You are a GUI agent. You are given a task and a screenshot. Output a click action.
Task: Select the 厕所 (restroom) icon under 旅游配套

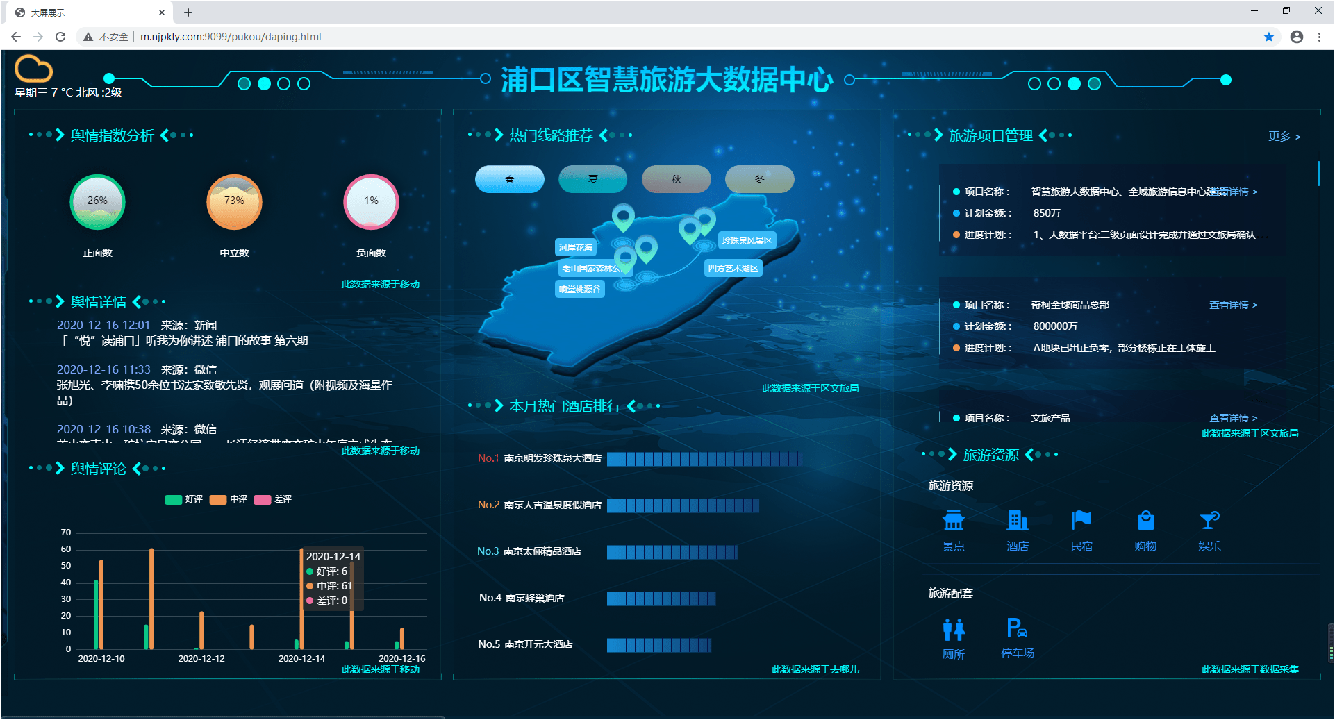pos(953,628)
